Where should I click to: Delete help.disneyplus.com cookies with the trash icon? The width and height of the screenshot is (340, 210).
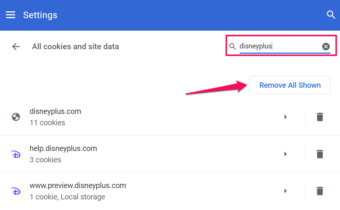320,154
